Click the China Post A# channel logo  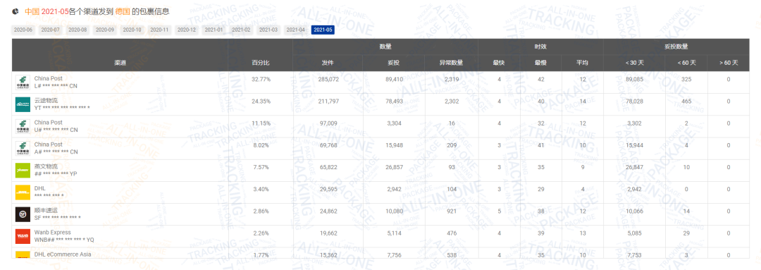[23, 149]
